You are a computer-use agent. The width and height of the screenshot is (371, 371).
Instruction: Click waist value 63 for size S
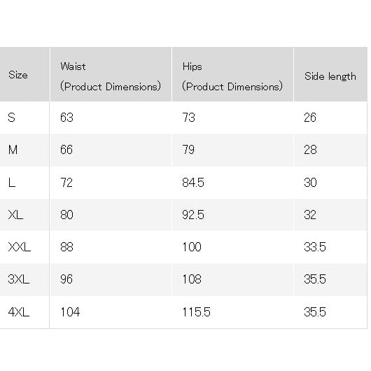point(66,118)
